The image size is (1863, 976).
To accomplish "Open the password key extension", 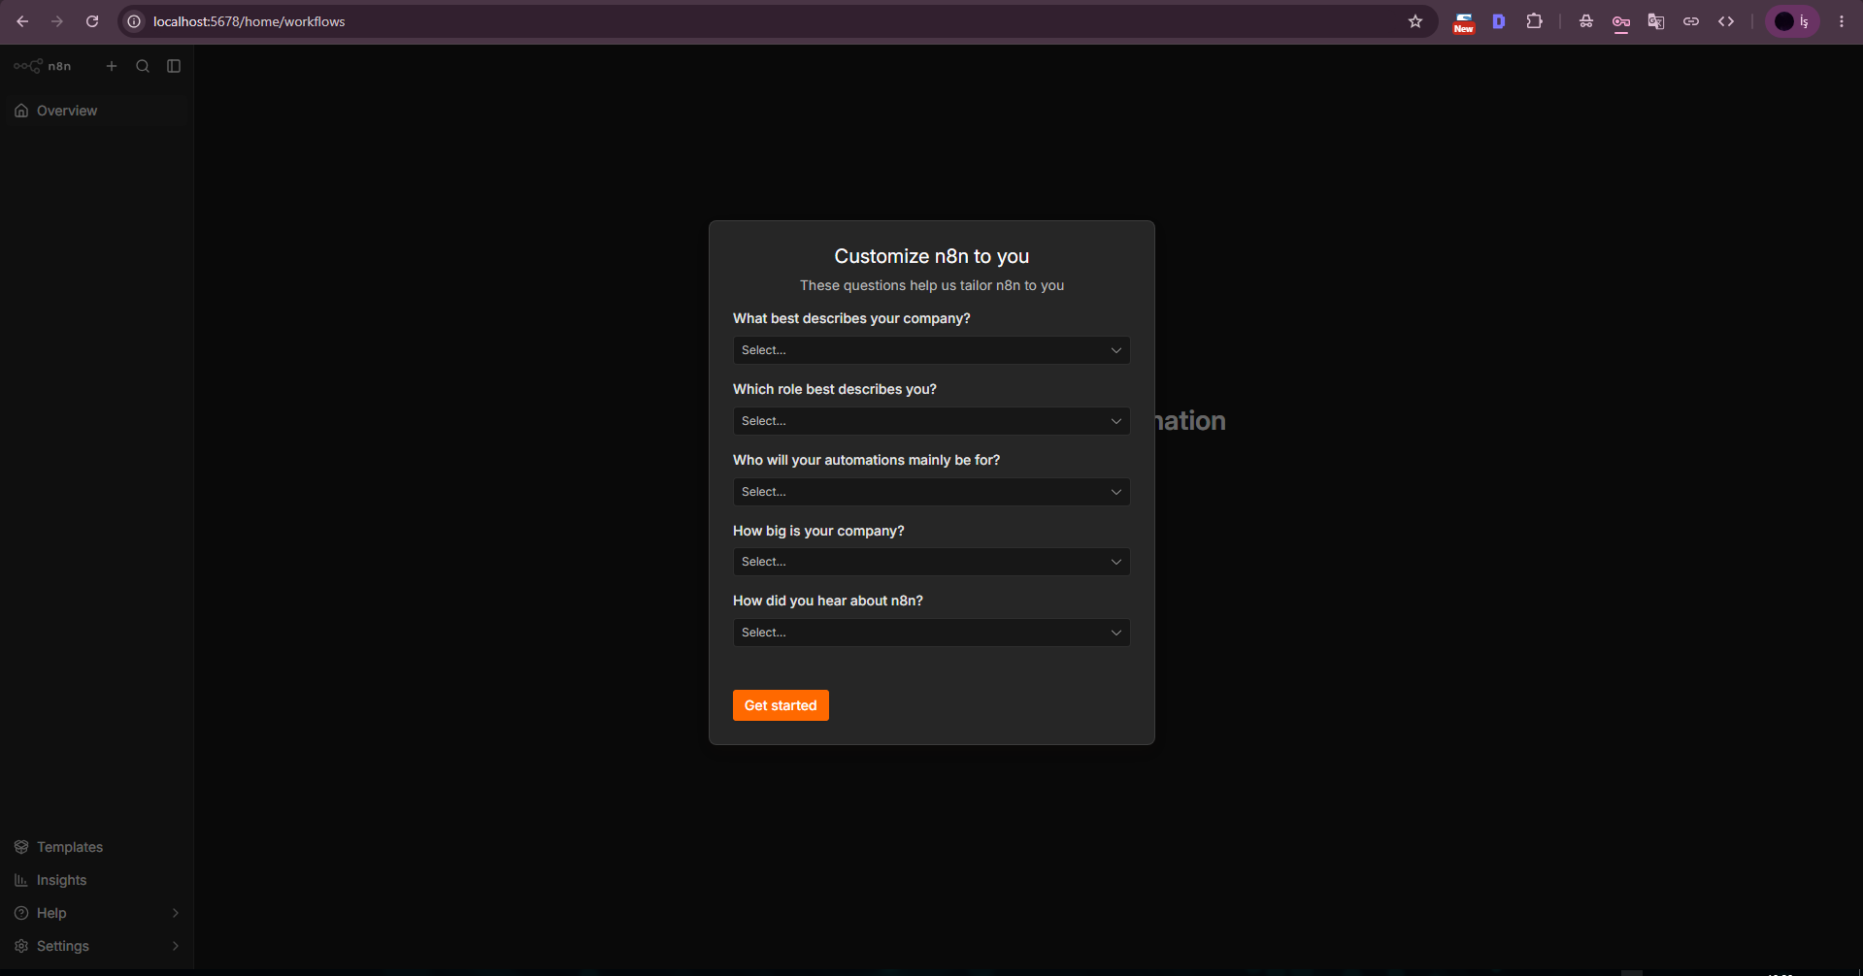I will pos(1621,22).
